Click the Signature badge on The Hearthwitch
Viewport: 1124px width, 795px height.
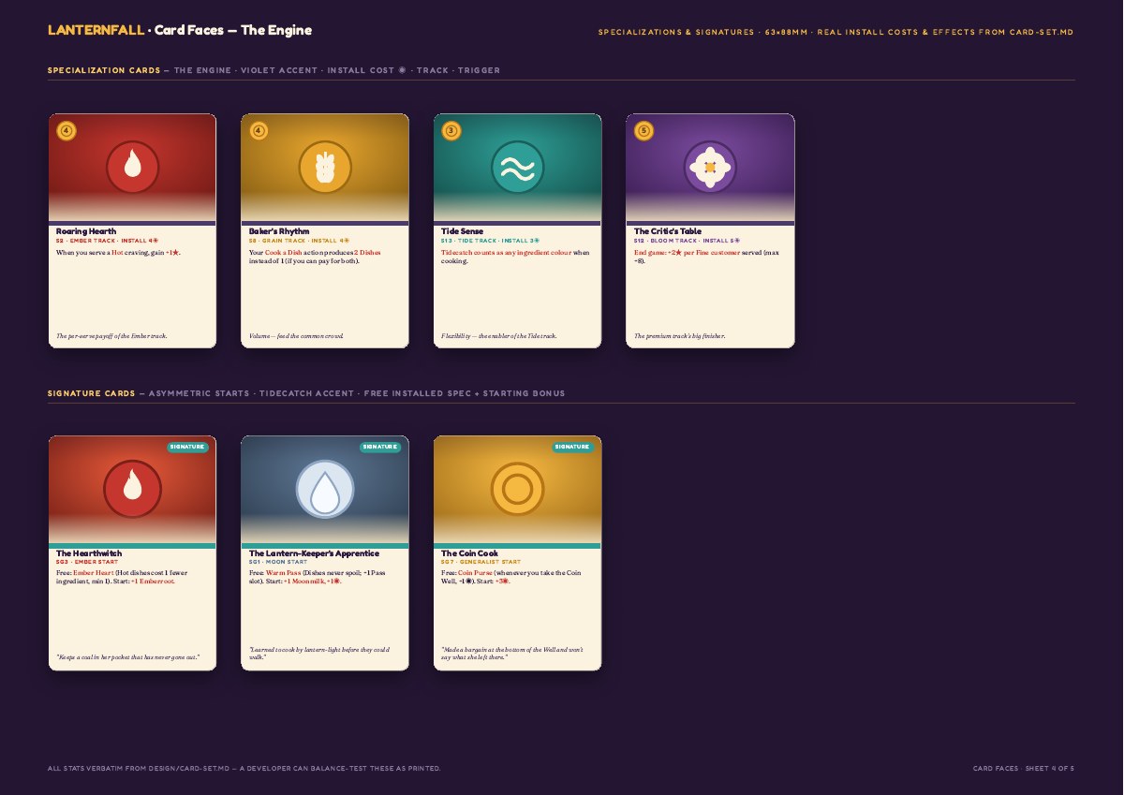187,447
